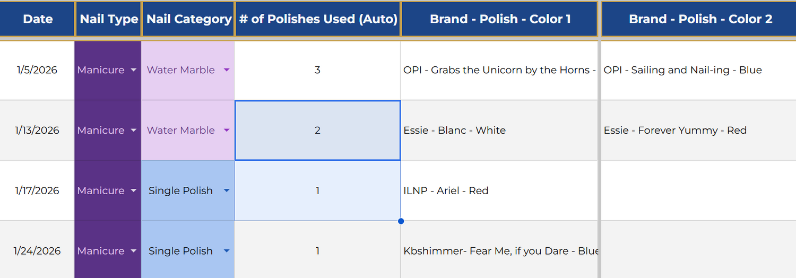
Task: Select Brand - Polish - Color 1 header
Action: (x=500, y=19)
